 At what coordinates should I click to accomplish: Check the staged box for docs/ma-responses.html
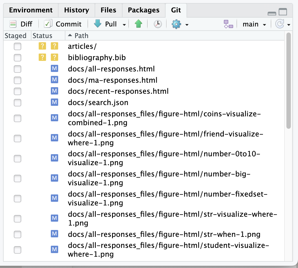(17, 80)
